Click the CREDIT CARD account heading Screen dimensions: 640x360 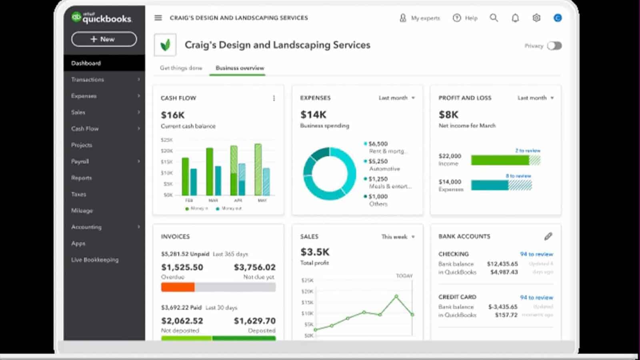pos(457,297)
